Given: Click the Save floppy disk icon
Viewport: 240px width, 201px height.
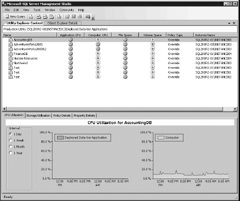Looking at the screenshot, I should coord(74,16).
